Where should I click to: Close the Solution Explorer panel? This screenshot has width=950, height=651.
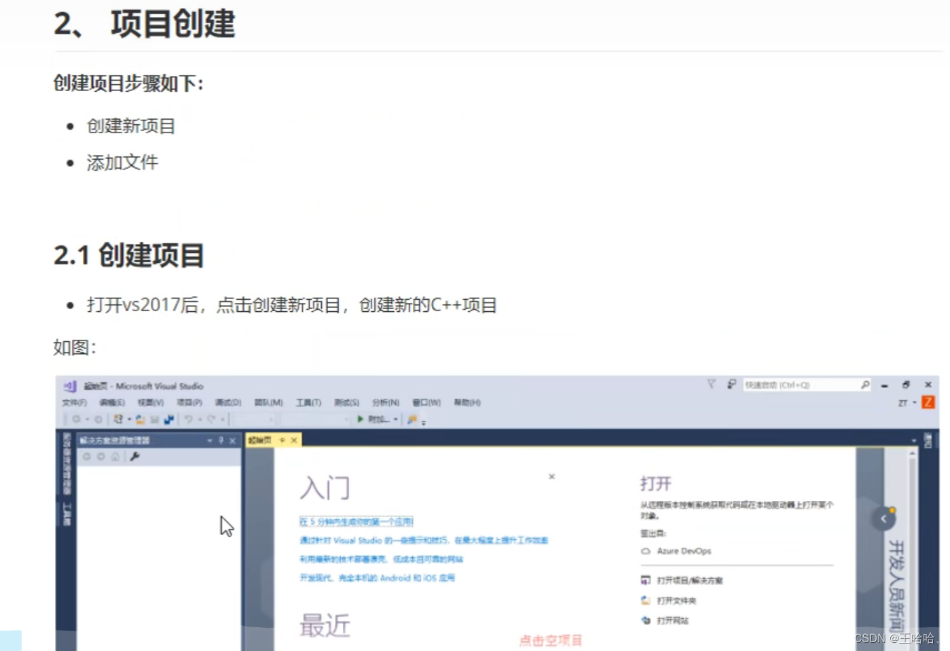(233, 440)
